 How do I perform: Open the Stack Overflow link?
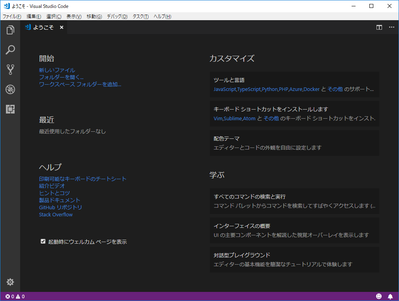point(55,214)
